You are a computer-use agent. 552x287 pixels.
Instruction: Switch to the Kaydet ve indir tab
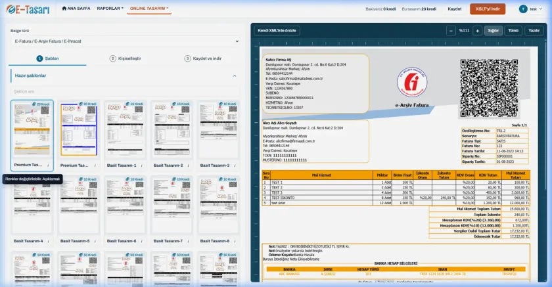(x=203, y=58)
